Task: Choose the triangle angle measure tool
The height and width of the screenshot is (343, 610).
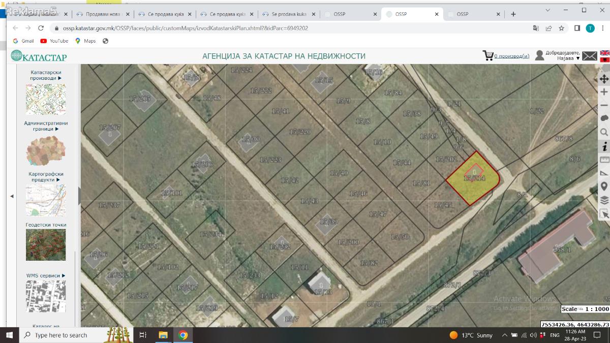Action: [x=604, y=173]
